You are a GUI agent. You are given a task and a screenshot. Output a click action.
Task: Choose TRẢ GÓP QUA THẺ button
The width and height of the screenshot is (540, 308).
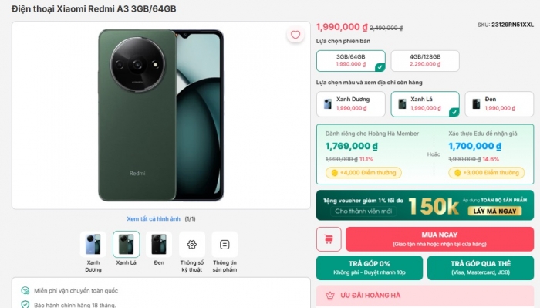point(481,268)
